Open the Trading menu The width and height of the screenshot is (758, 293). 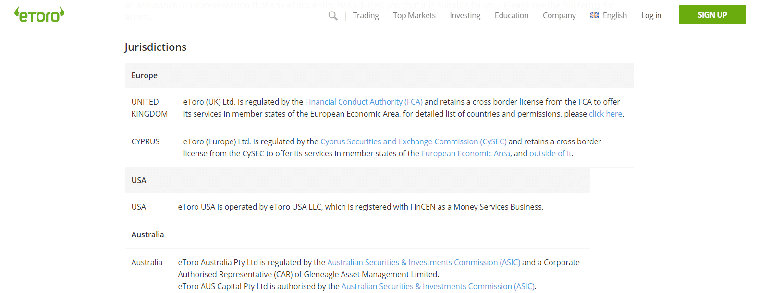tap(366, 15)
